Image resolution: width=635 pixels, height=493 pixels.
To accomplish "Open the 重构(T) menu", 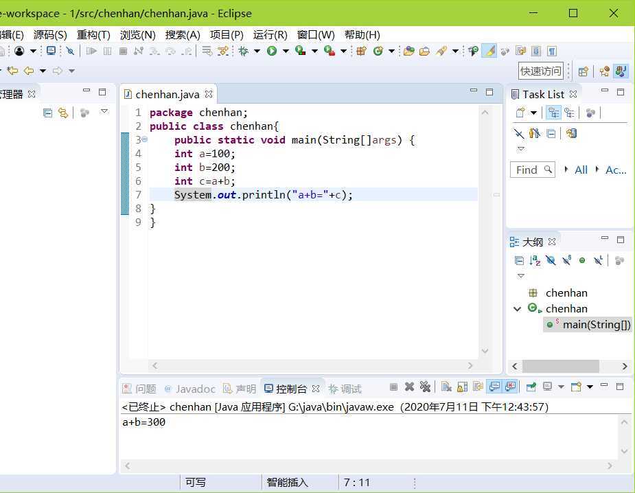I will [x=93, y=35].
